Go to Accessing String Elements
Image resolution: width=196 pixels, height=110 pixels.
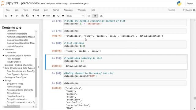[20, 90]
